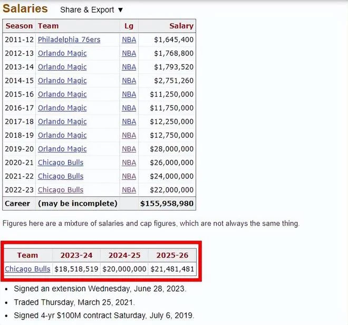Screen dimensions: 348x325
Task: Select the career total $155,958,980
Action: tap(167, 204)
